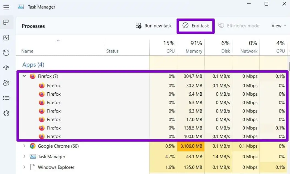
Task: Click the End task button
Action: point(196,26)
